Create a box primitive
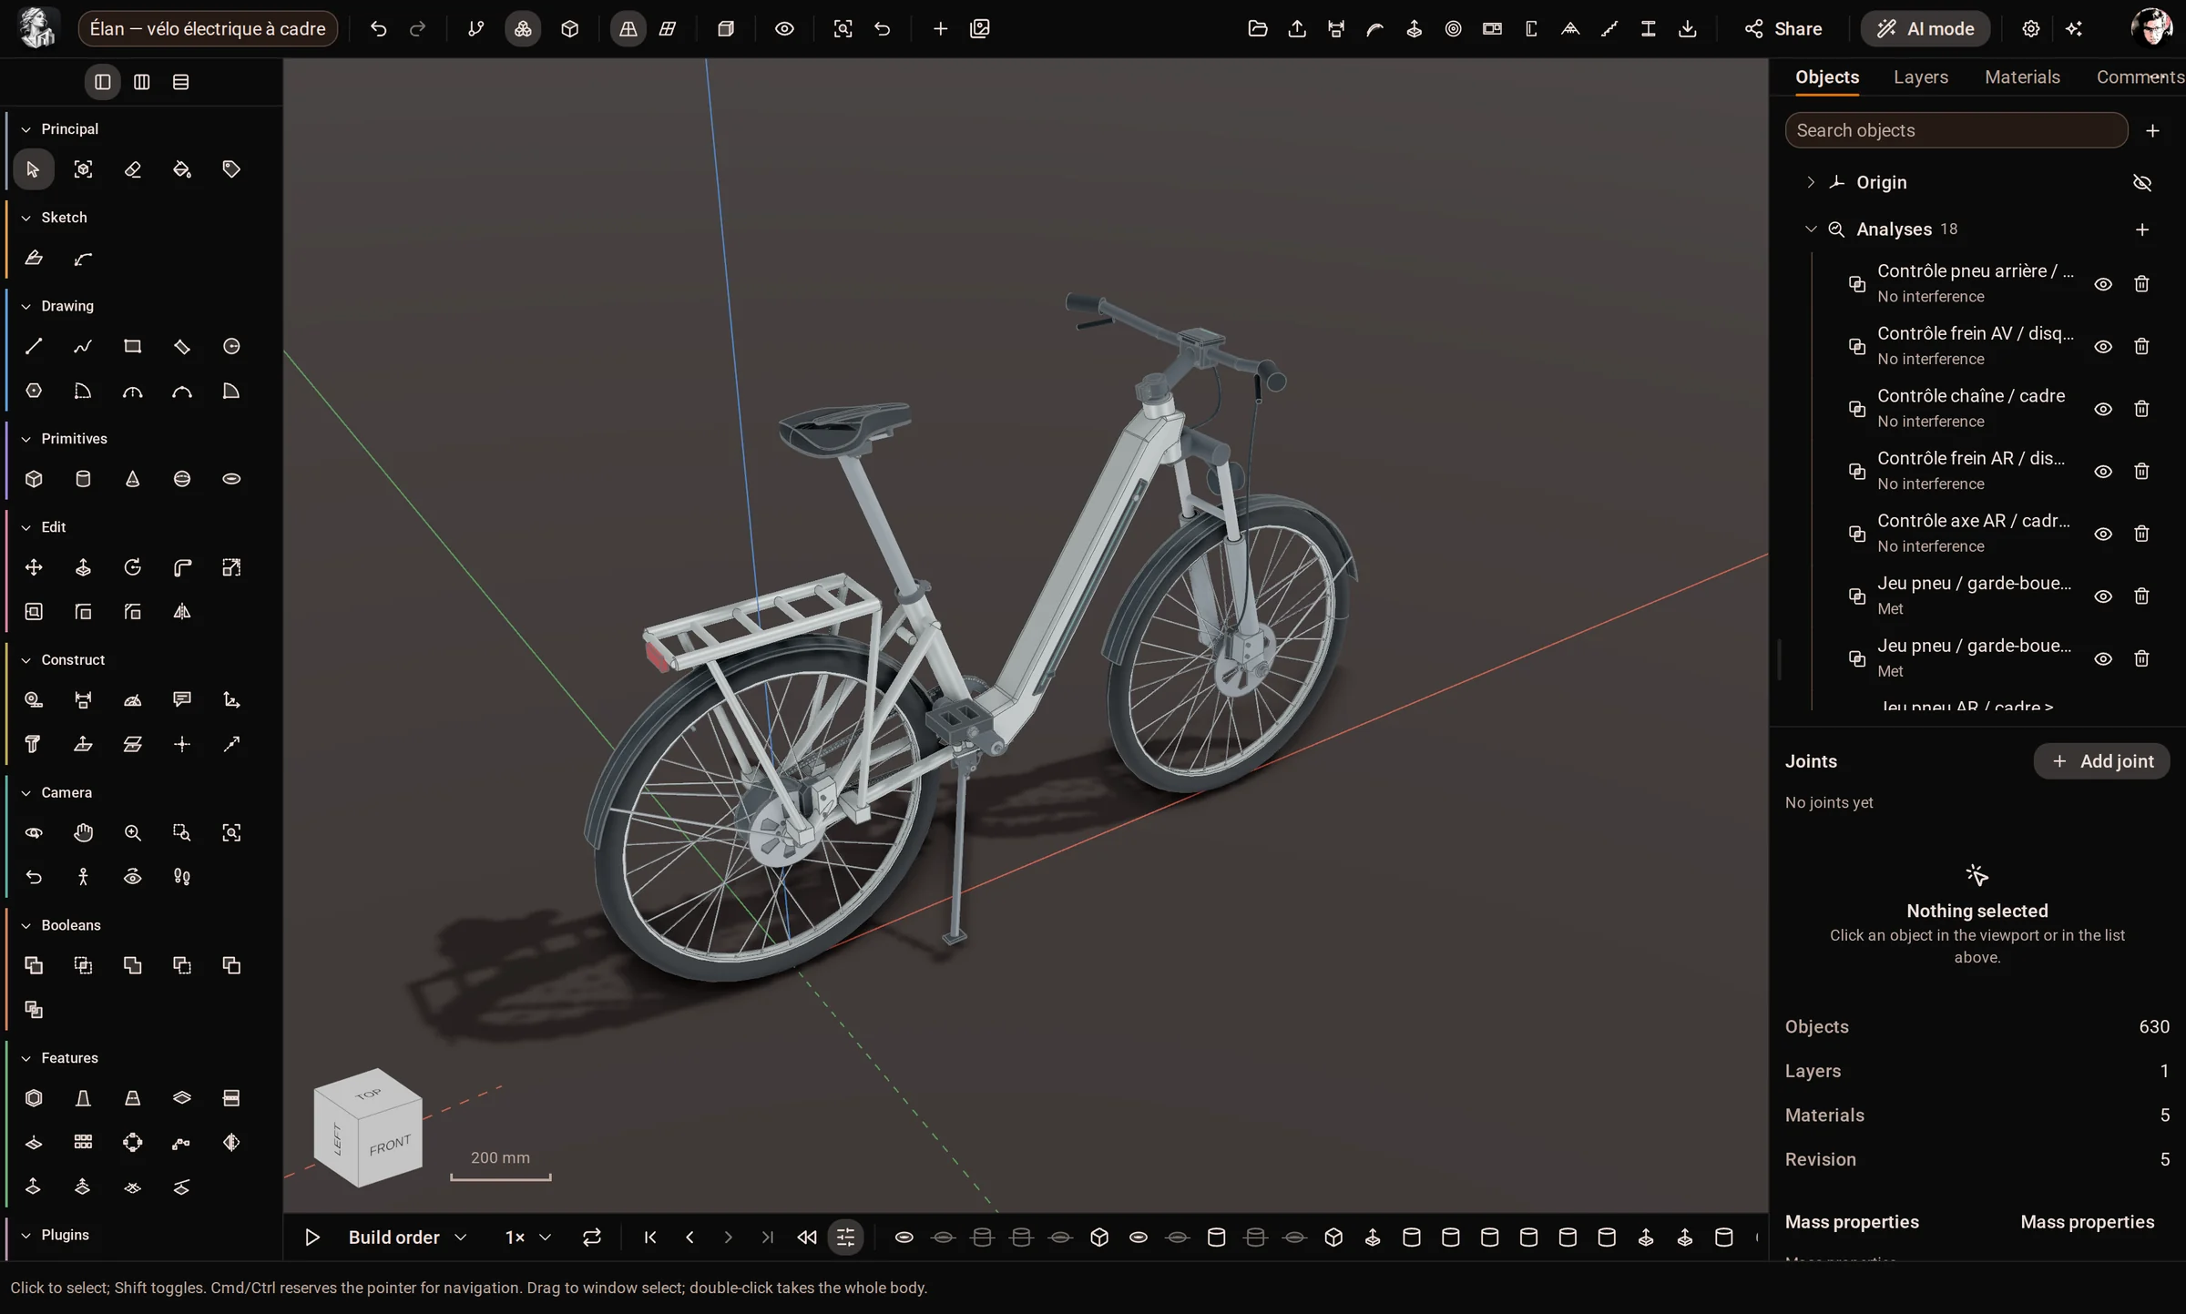The image size is (2186, 1314). click(34, 479)
